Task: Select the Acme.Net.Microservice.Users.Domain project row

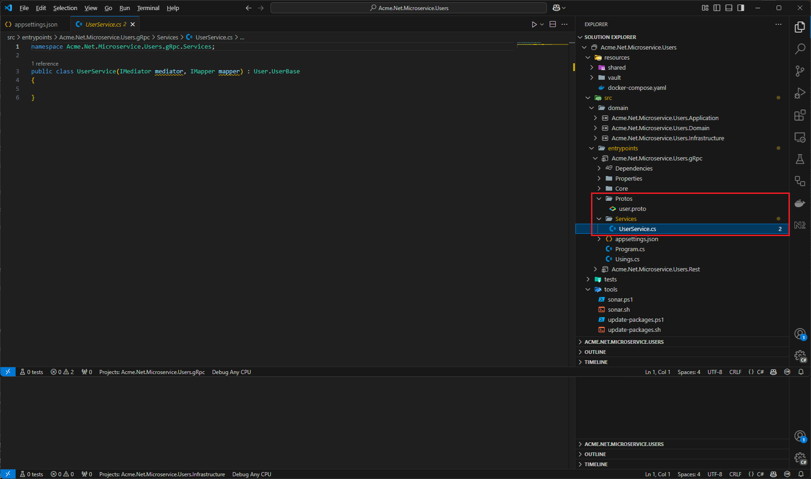Action: pyautogui.click(x=682, y=128)
